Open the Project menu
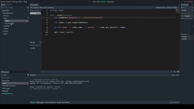 coord(8,2)
